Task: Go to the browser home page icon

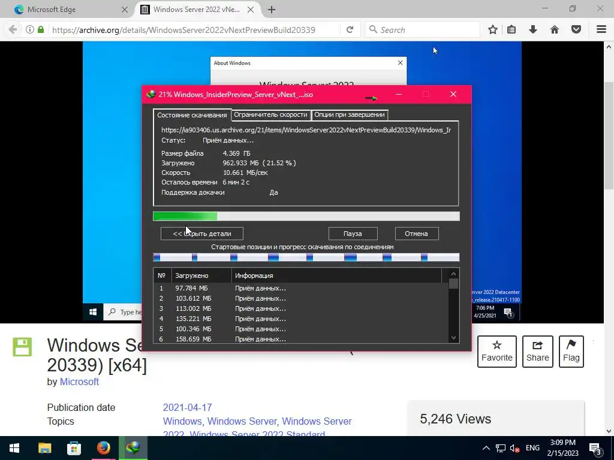Action: pyautogui.click(x=555, y=30)
